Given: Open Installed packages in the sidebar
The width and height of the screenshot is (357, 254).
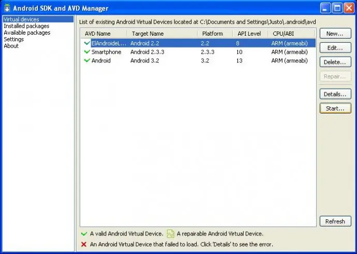Looking at the screenshot, I should click(26, 26).
